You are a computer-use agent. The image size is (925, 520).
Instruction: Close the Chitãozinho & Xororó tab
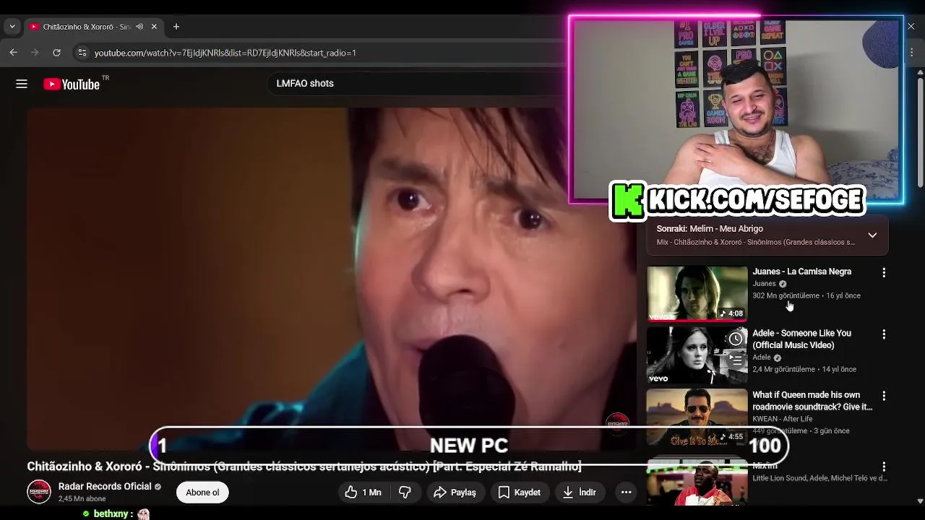pyautogui.click(x=154, y=27)
